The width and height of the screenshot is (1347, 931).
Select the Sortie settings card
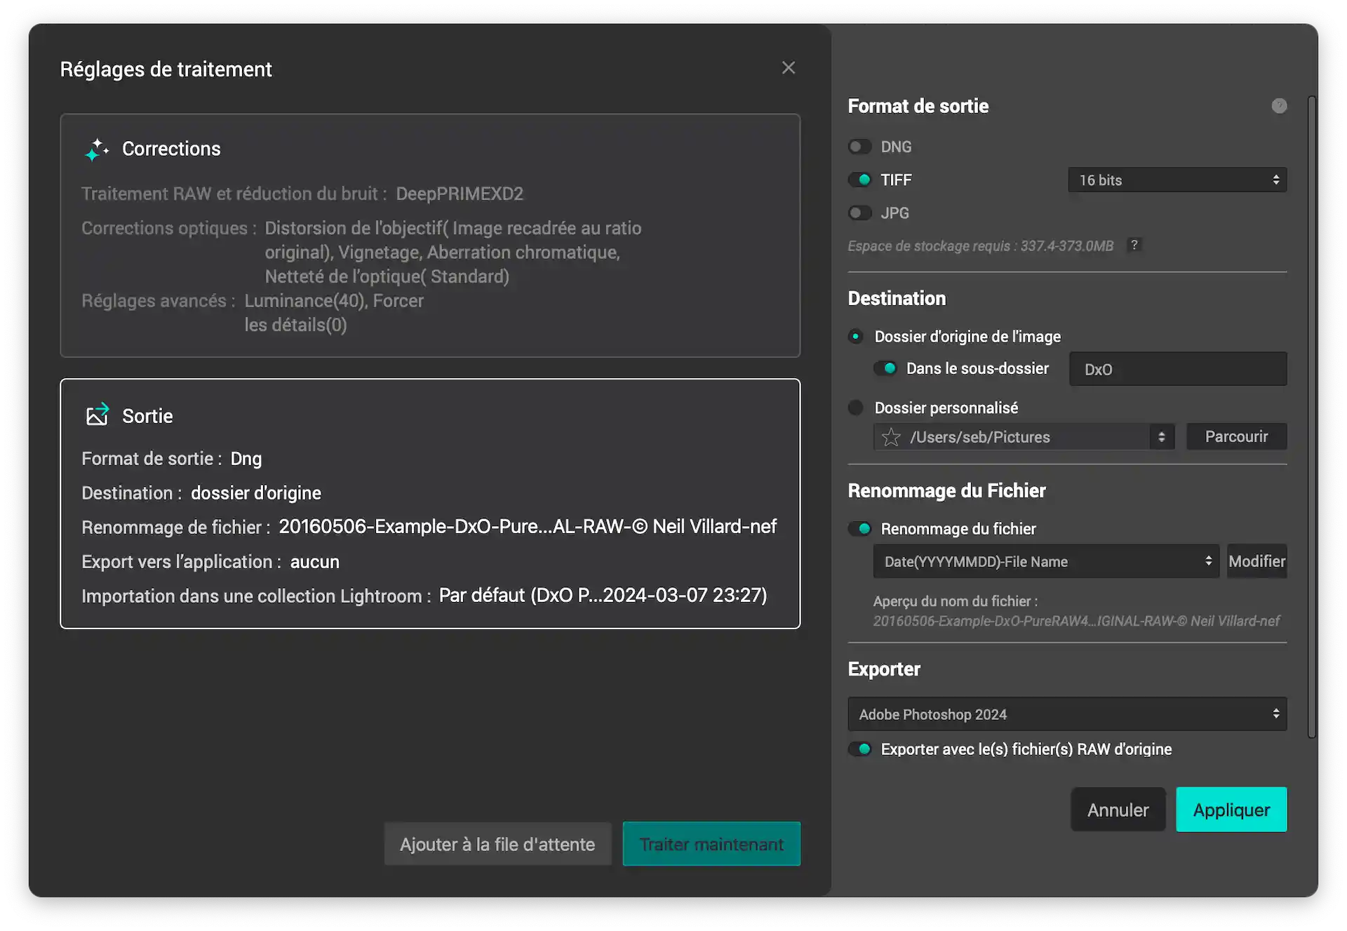[430, 504]
